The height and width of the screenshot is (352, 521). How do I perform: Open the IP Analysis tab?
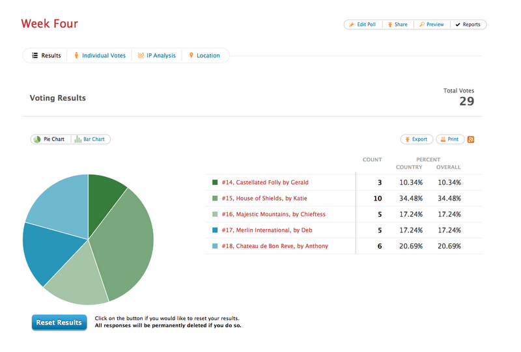[x=157, y=55]
